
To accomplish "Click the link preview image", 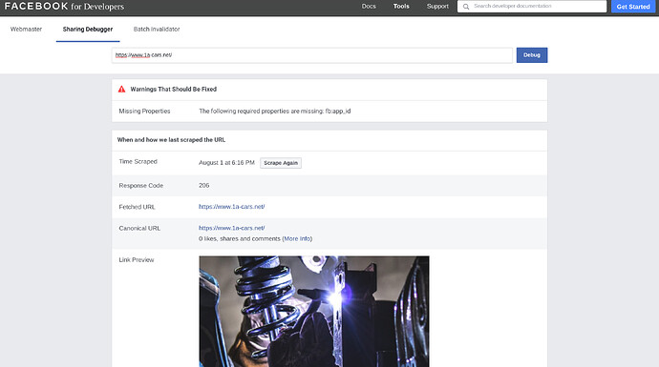I will point(314,311).
